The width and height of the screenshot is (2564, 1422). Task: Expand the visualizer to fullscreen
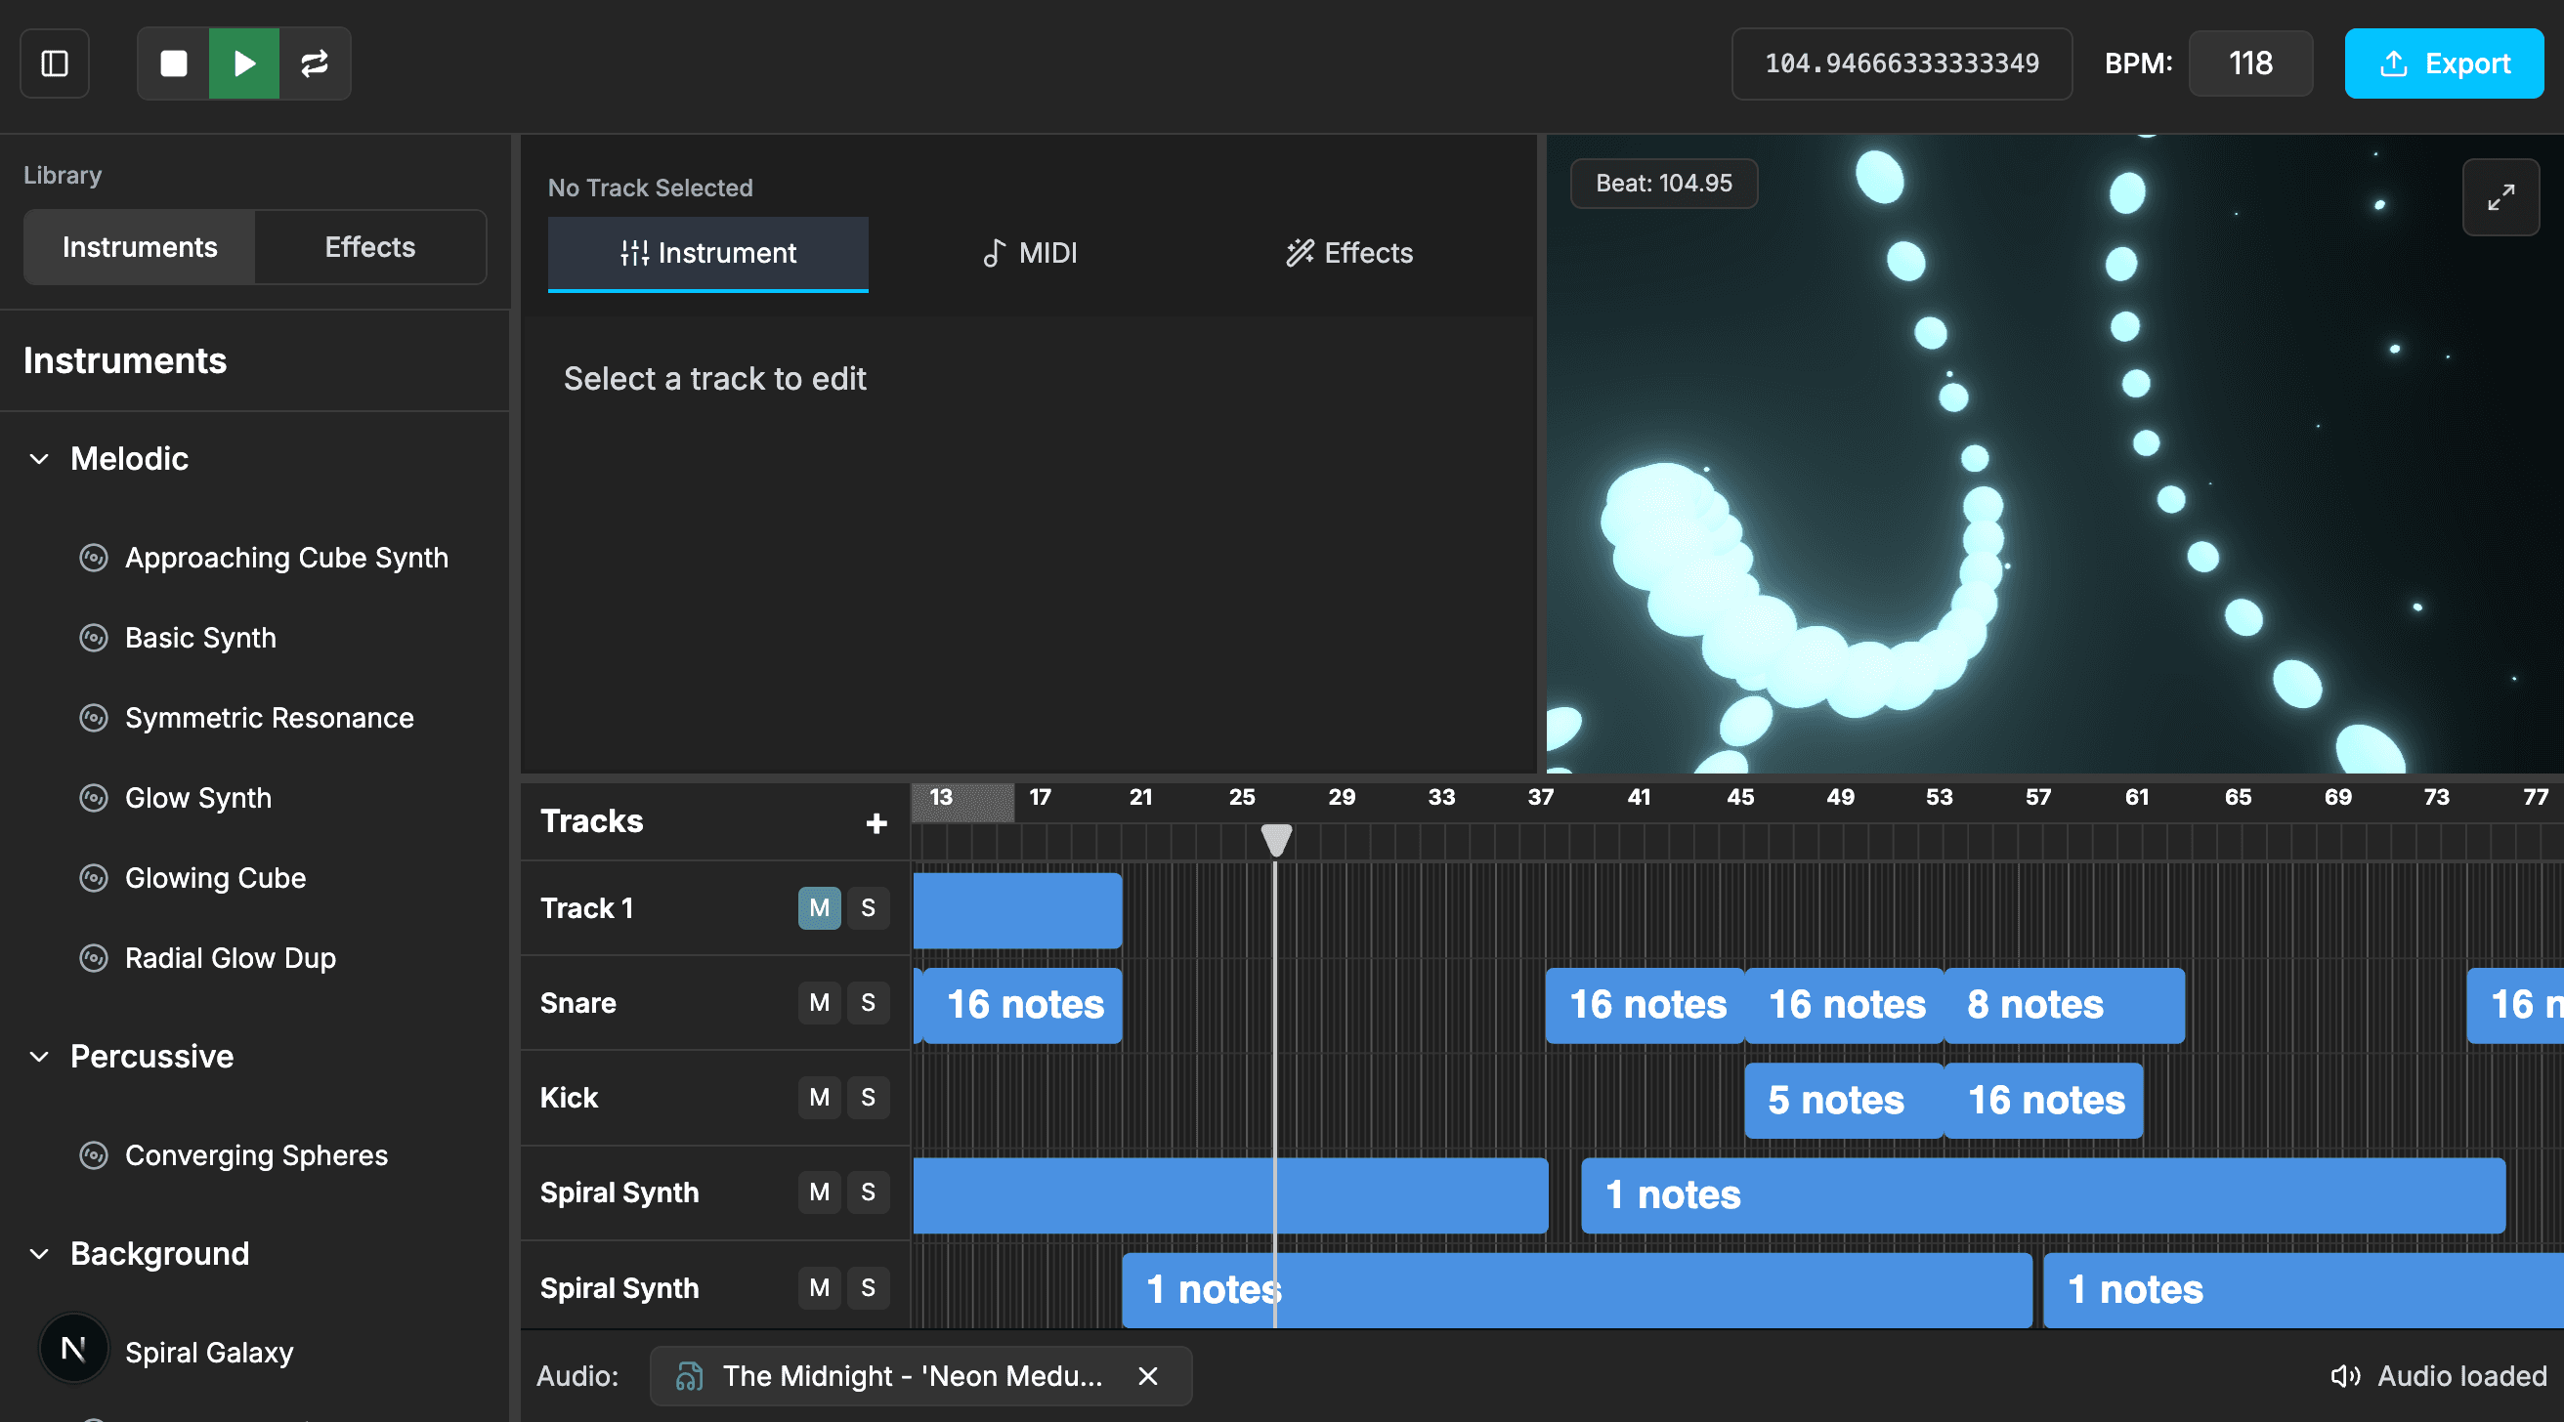pos(2500,197)
